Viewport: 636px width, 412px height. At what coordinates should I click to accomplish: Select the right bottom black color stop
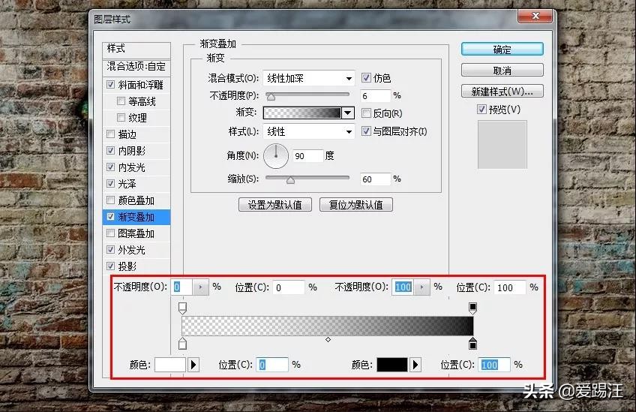tap(472, 344)
